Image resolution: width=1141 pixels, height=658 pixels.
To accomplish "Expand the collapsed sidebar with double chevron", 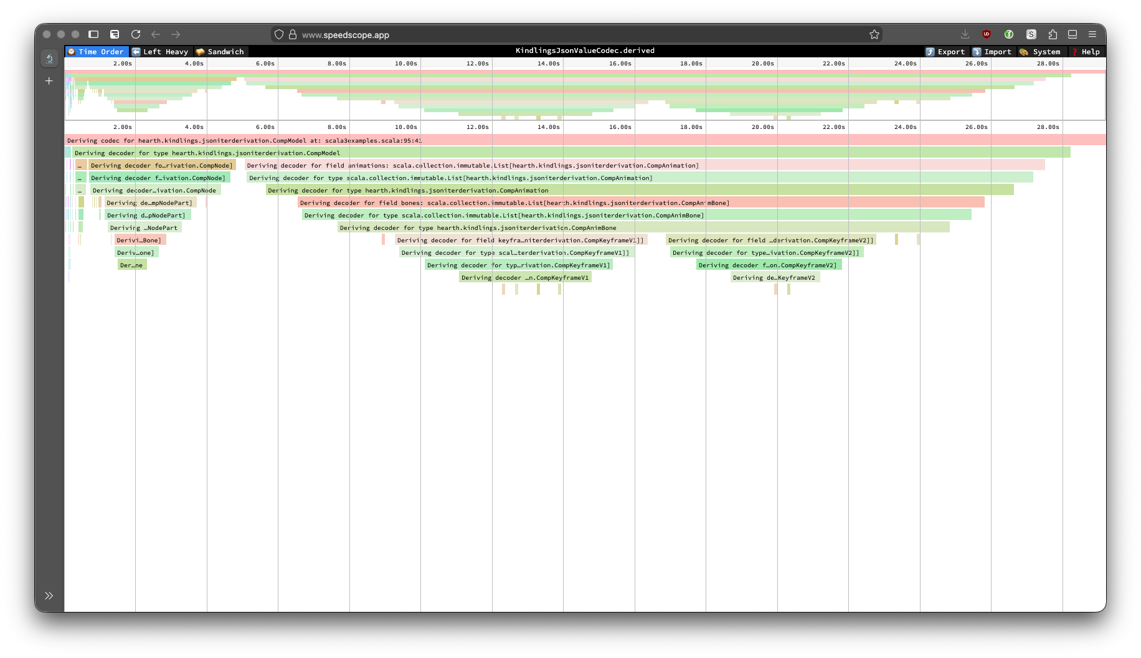I will point(49,596).
